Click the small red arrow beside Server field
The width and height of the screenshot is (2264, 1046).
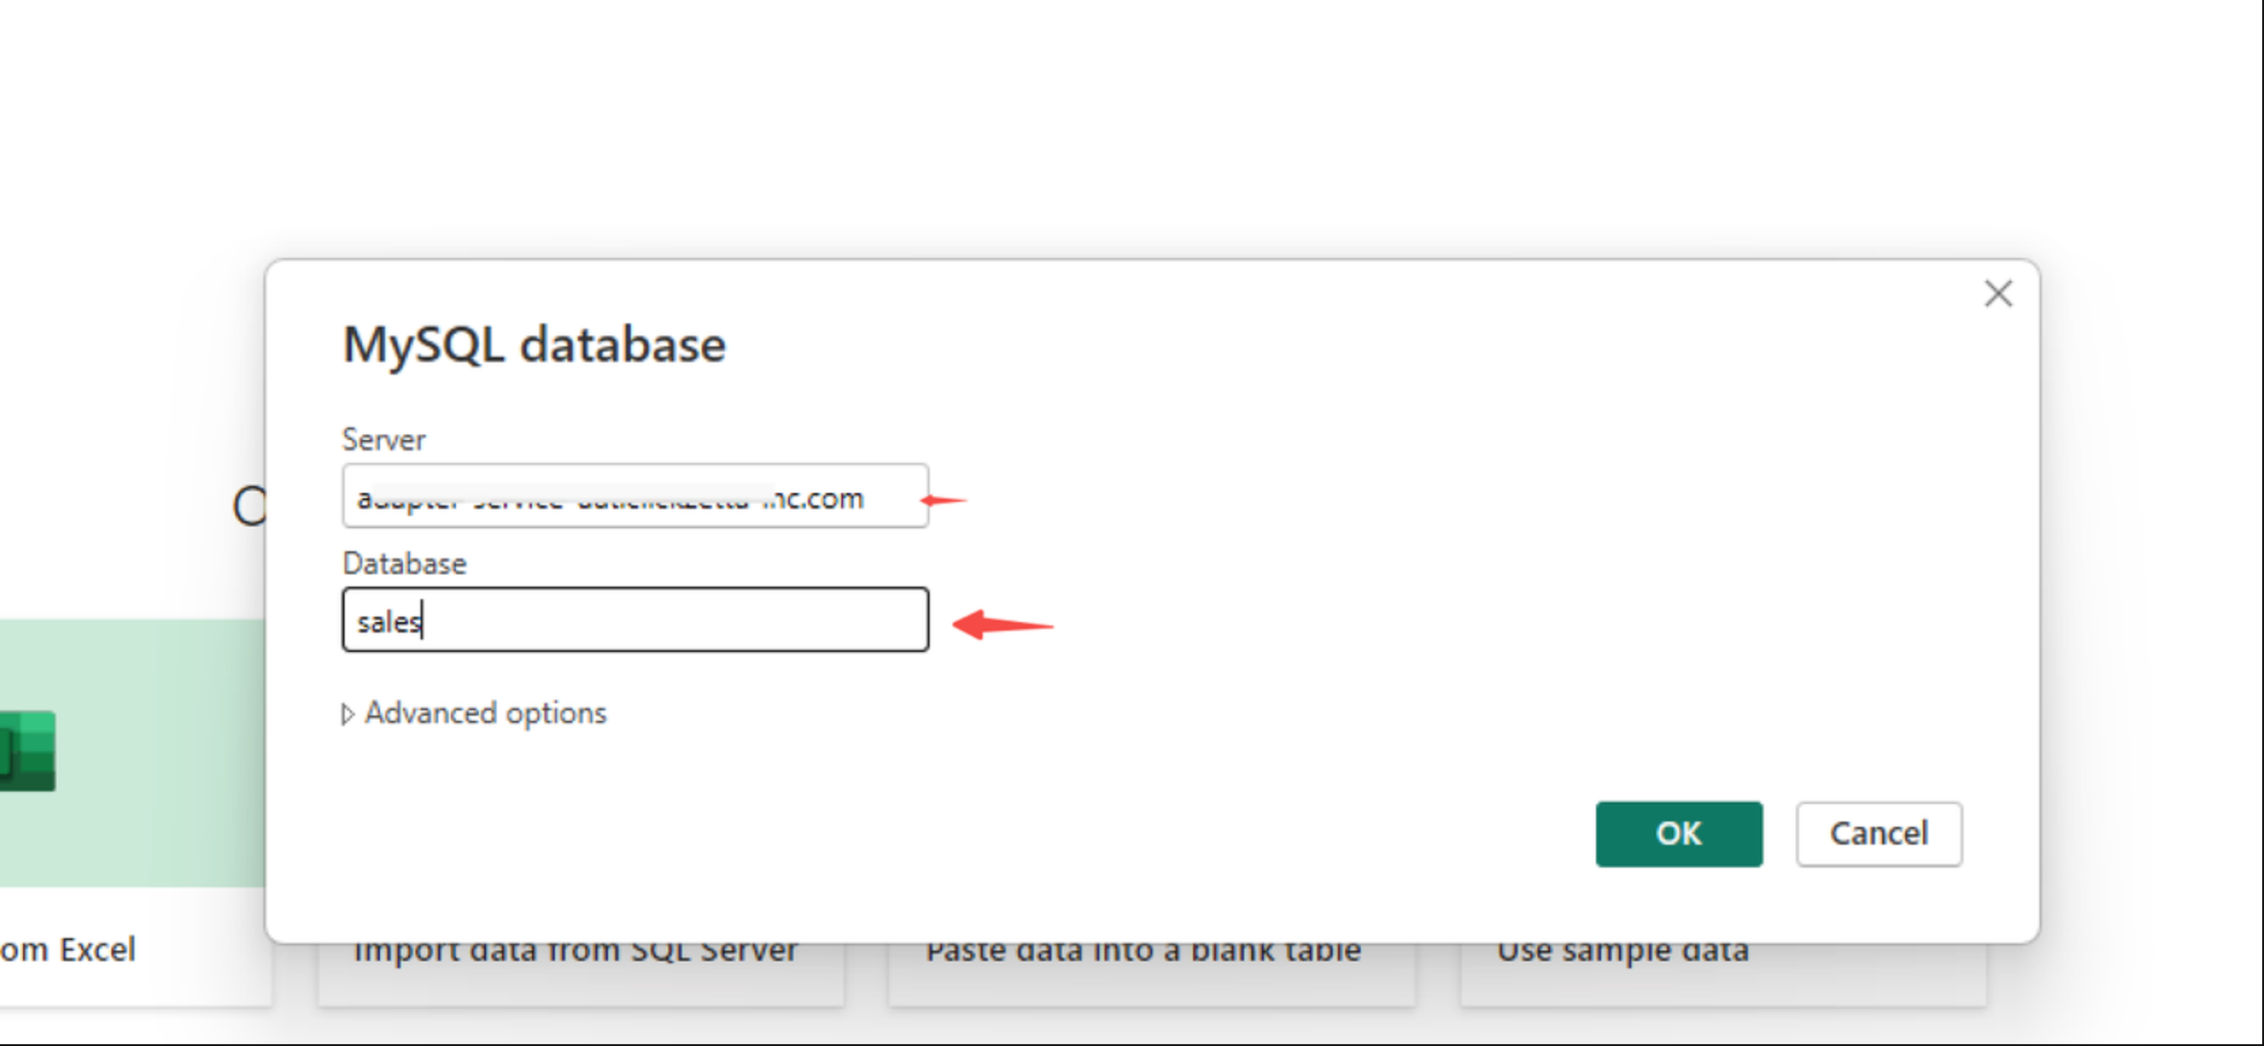[x=944, y=500]
